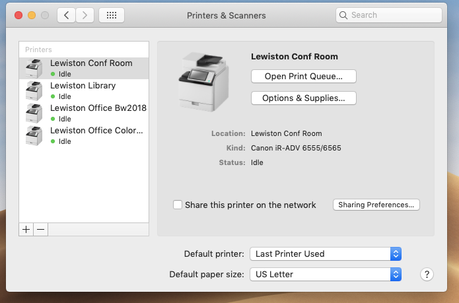Go back using the left chevron button

(x=67, y=15)
